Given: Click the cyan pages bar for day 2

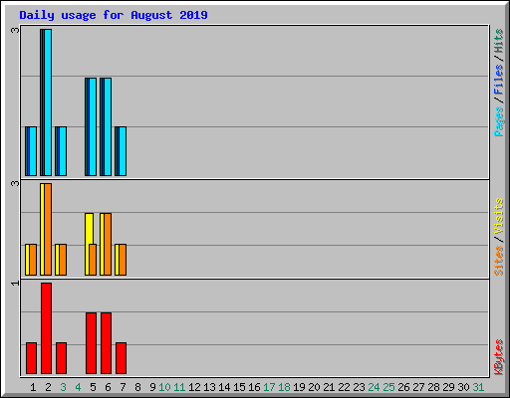Looking at the screenshot, I should click(48, 102).
